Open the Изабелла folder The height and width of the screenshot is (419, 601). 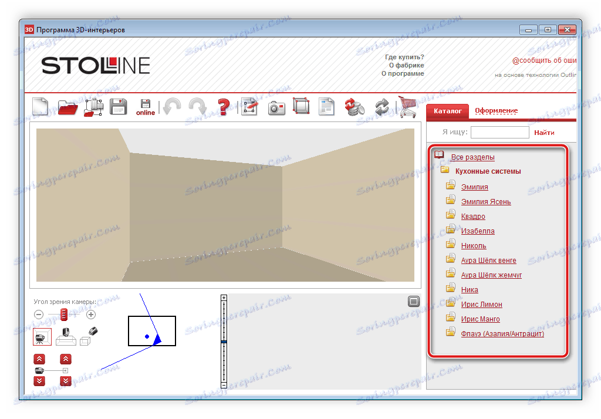(x=478, y=231)
